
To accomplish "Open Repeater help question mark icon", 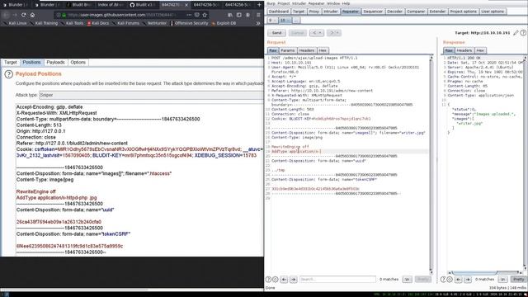I will tap(523, 33).
